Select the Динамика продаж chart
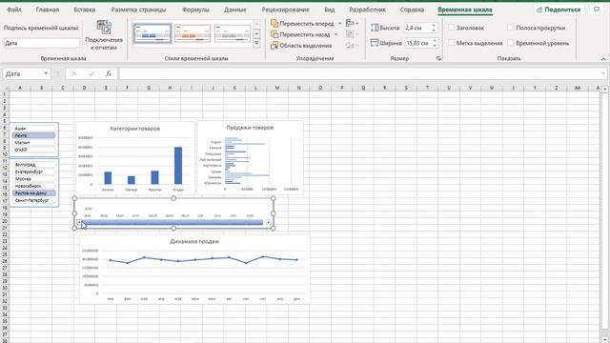This screenshot has width=610, height=343. point(194,269)
